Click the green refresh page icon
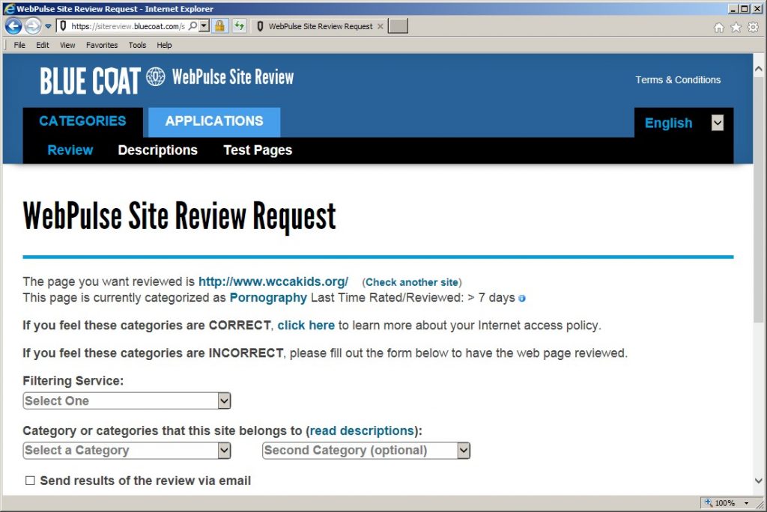This screenshot has width=767, height=512. click(x=239, y=26)
